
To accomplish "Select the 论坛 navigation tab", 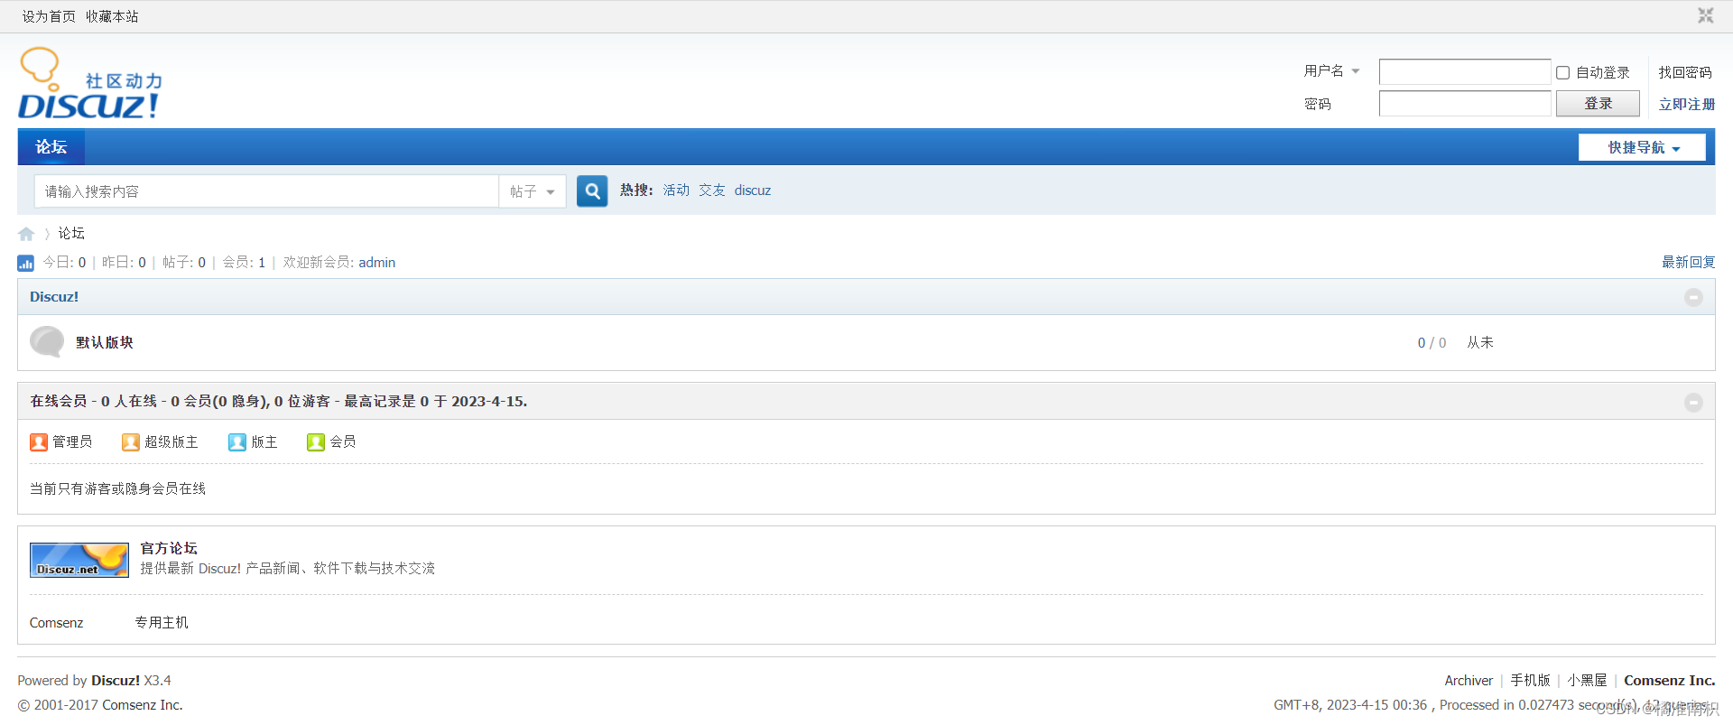I will pos(51,147).
